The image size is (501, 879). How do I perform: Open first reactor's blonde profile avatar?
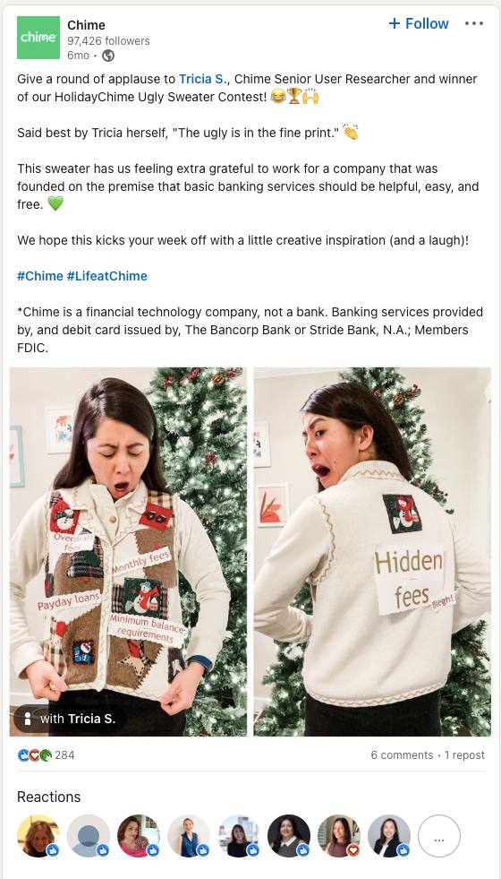pyautogui.click(x=38, y=836)
